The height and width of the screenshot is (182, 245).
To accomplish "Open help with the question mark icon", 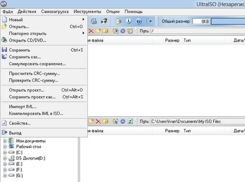I will point(139,21).
